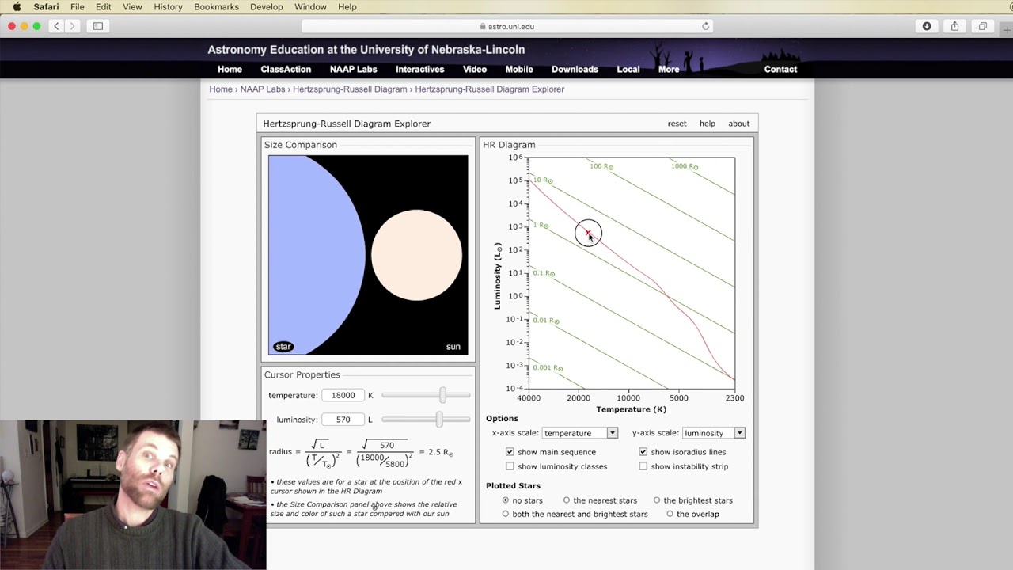Open the Apple menu
Viewport: 1013px width, 570px height.
(17, 7)
